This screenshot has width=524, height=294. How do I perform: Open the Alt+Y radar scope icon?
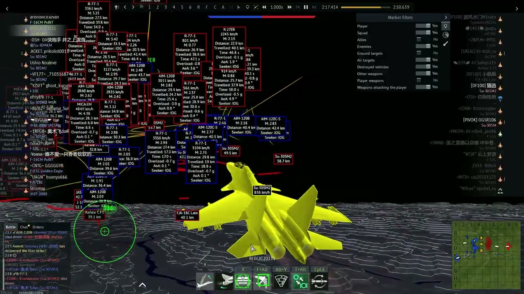coord(281,281)
